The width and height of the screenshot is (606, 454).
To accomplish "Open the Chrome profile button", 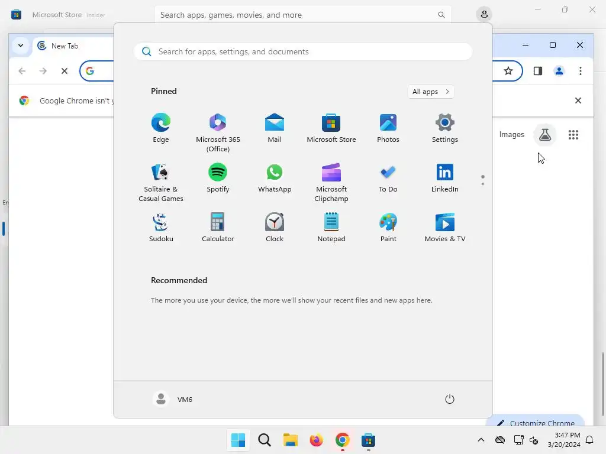I will click(559, 71).
